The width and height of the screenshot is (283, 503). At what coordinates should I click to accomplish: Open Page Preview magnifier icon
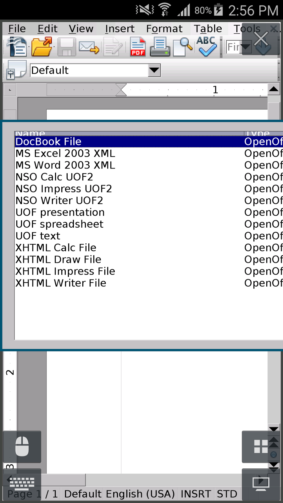183,47
